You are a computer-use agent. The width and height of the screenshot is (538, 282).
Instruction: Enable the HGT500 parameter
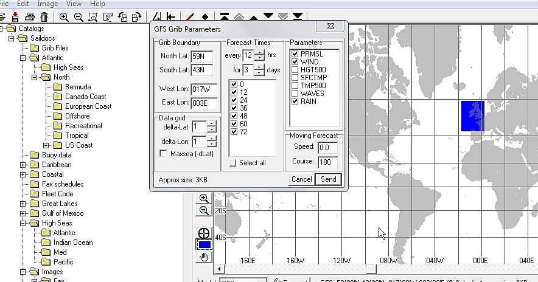point(295,69)
